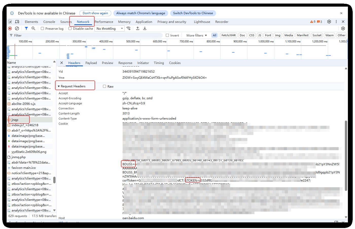
Task: Click the clear network log icon
Action: (x=17, y=28)
